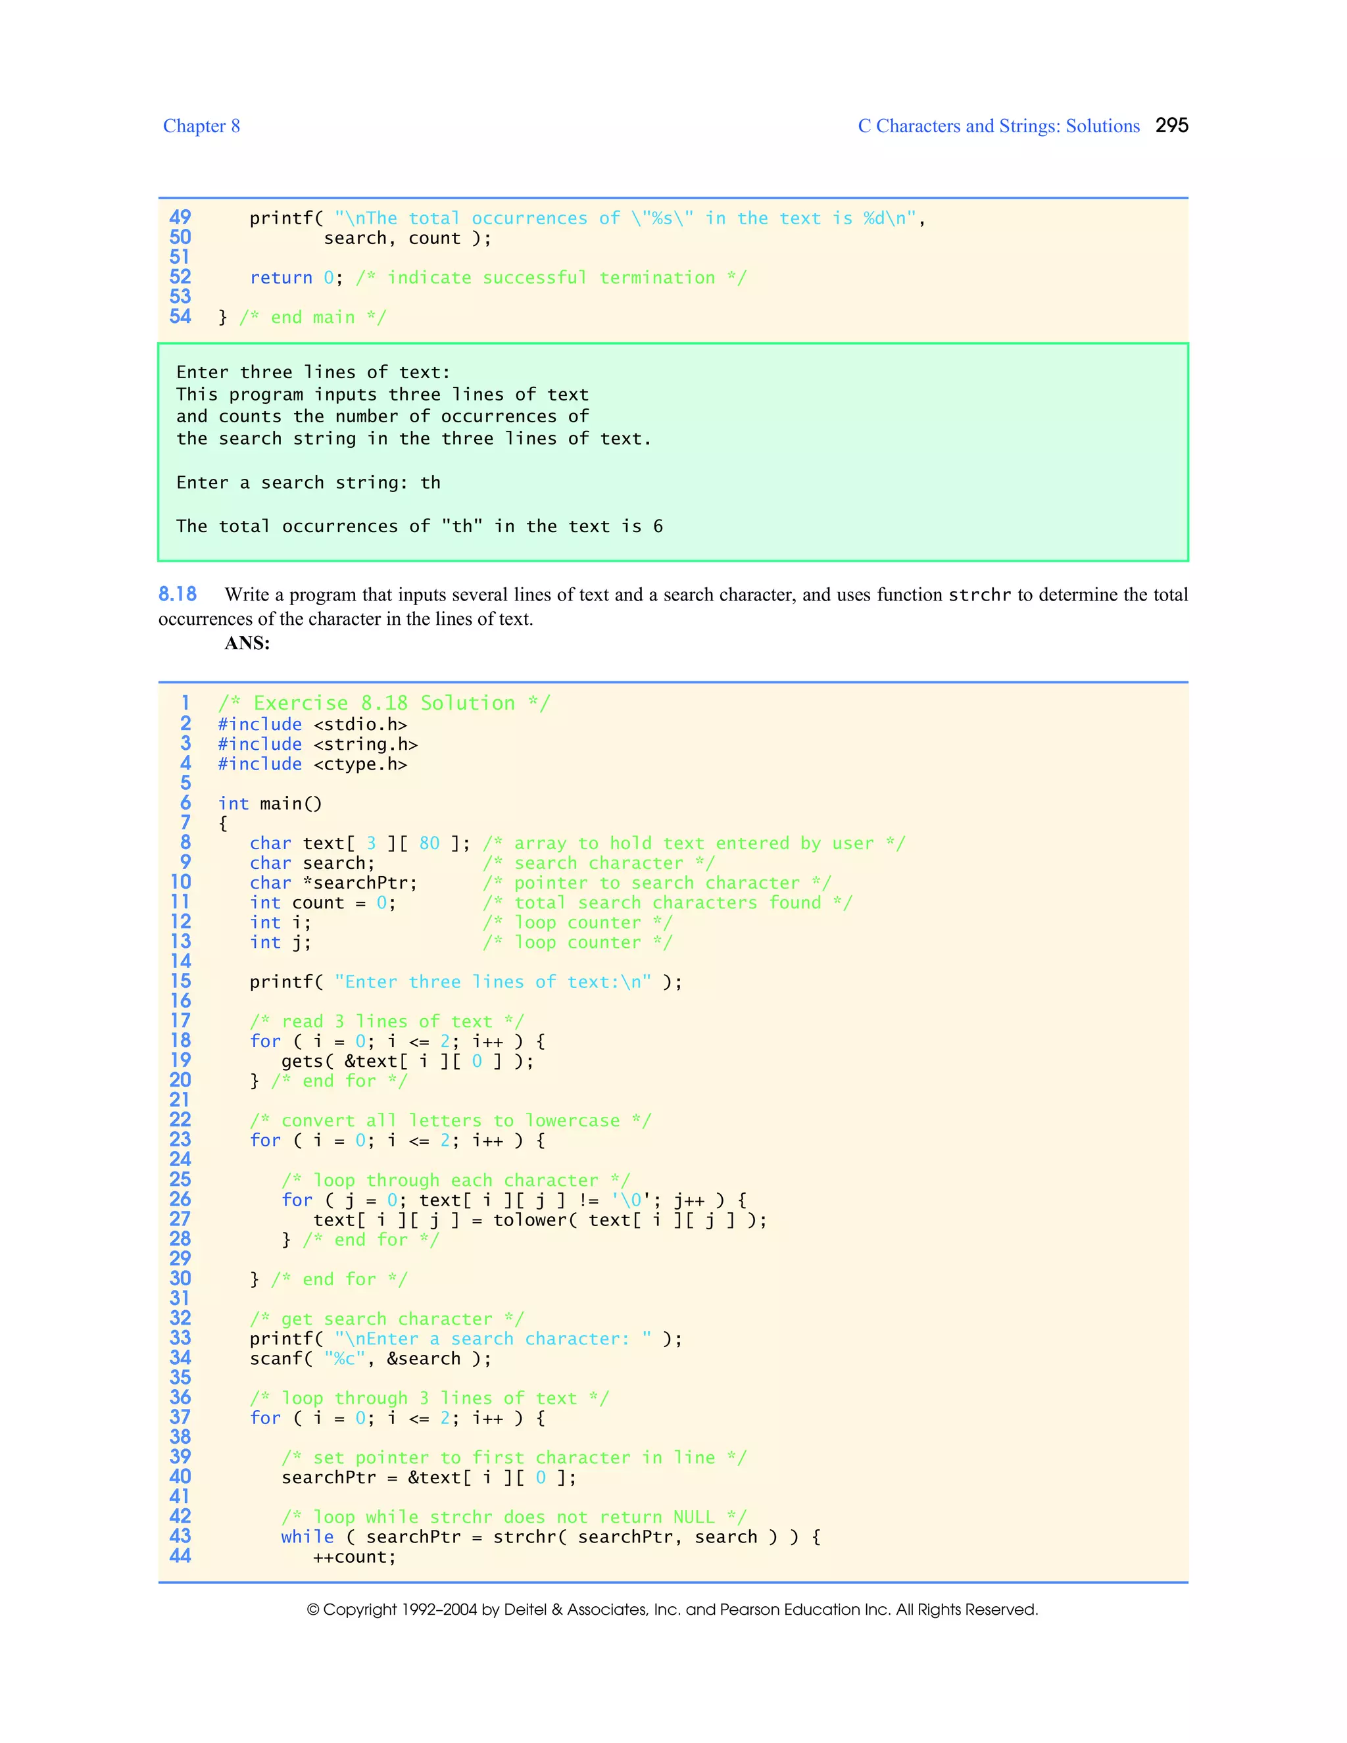Click the '#include <stdio.h>' line
The width and height of the screenshot is (1347, 1743).
[312, 724]
